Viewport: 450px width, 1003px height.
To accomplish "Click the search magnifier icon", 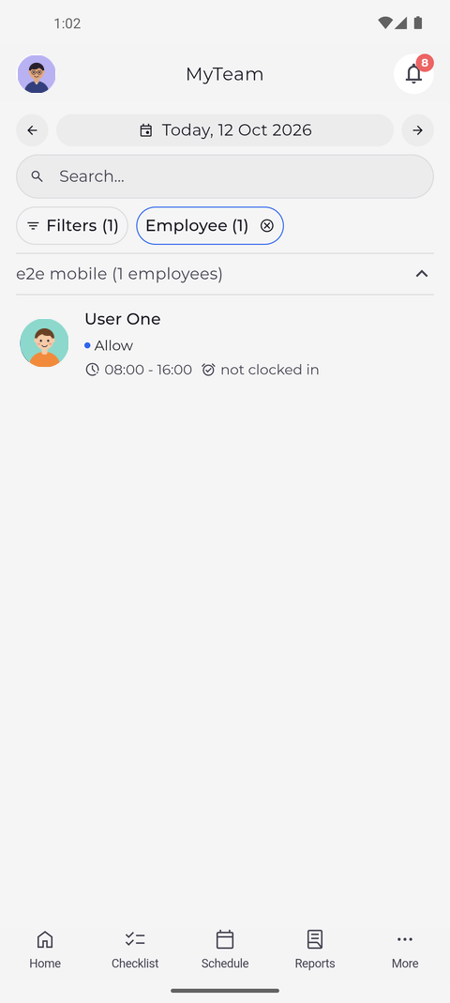I will click(37, 176).
